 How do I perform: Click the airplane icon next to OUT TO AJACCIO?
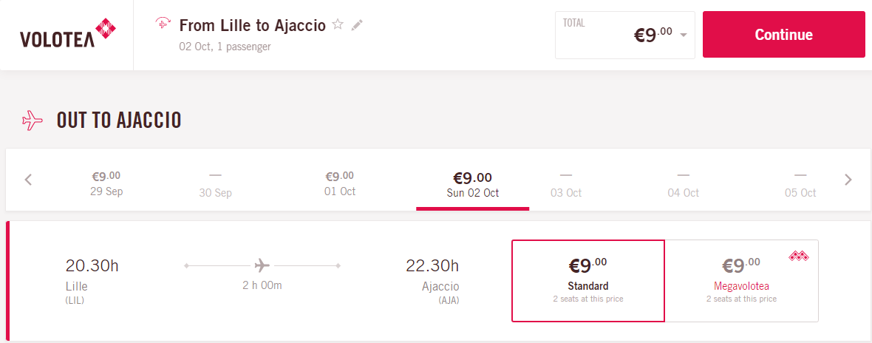point(33,120)
